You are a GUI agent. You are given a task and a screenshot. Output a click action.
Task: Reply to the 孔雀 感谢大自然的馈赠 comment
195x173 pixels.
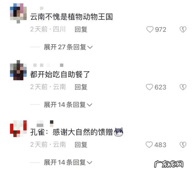click(x=81, y=145)
